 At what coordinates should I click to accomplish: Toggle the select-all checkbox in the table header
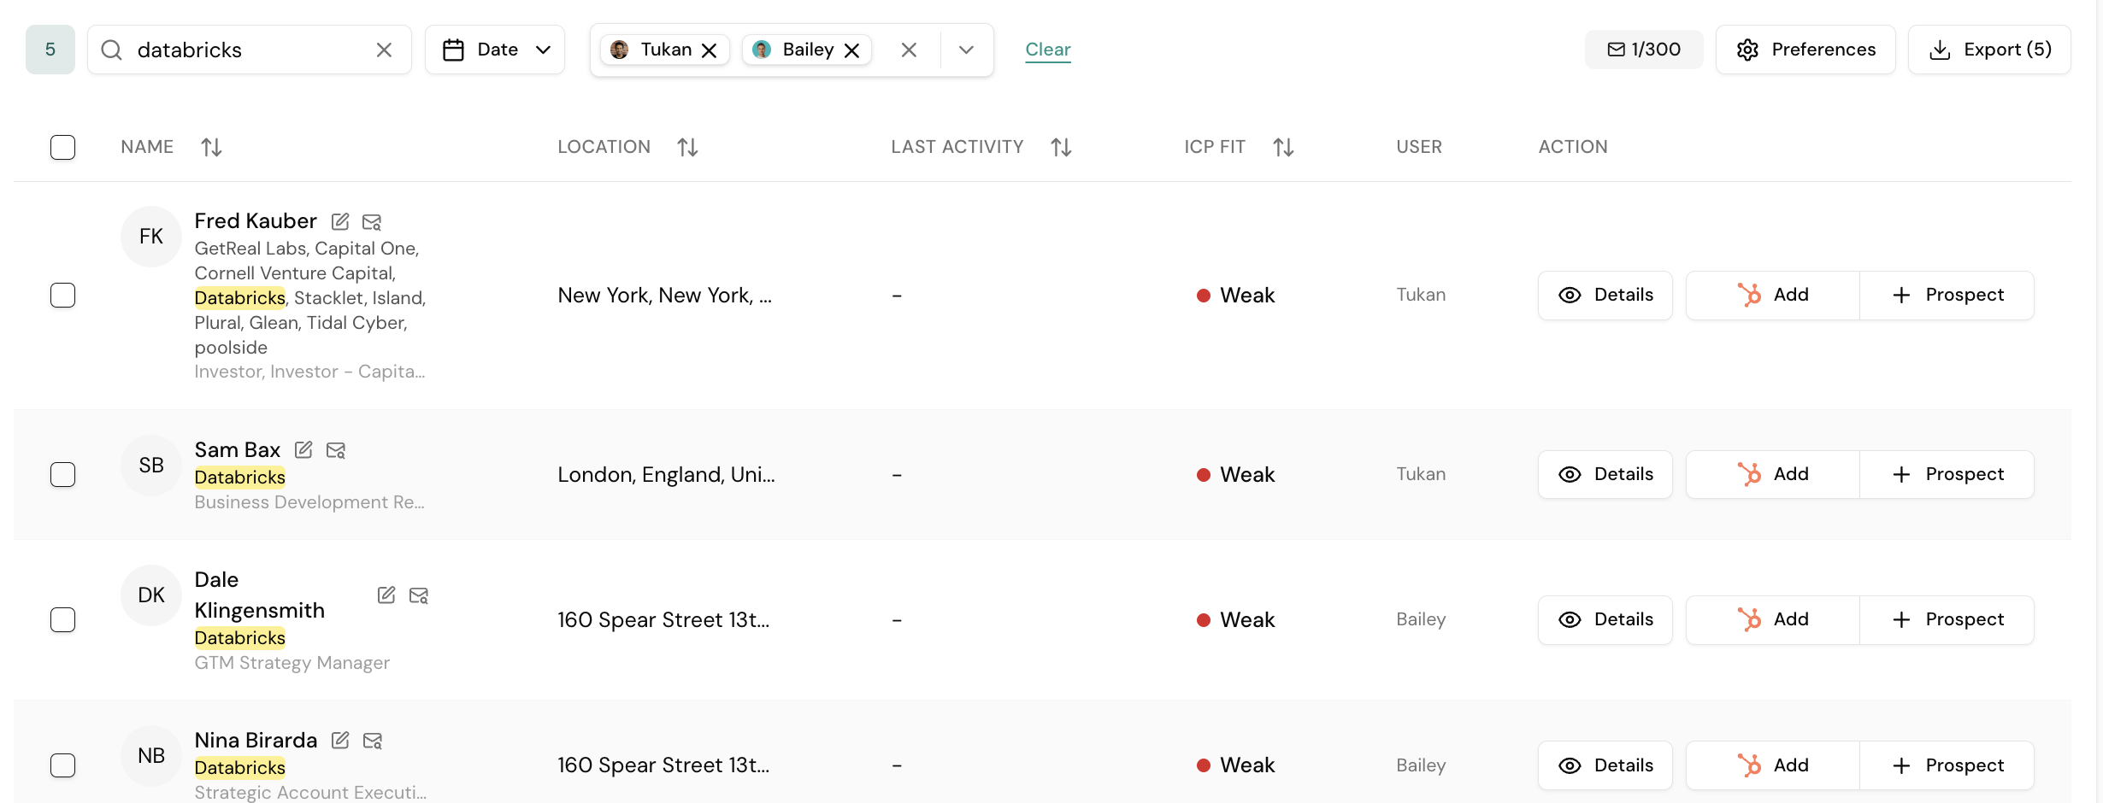click(x=63, y=147)
